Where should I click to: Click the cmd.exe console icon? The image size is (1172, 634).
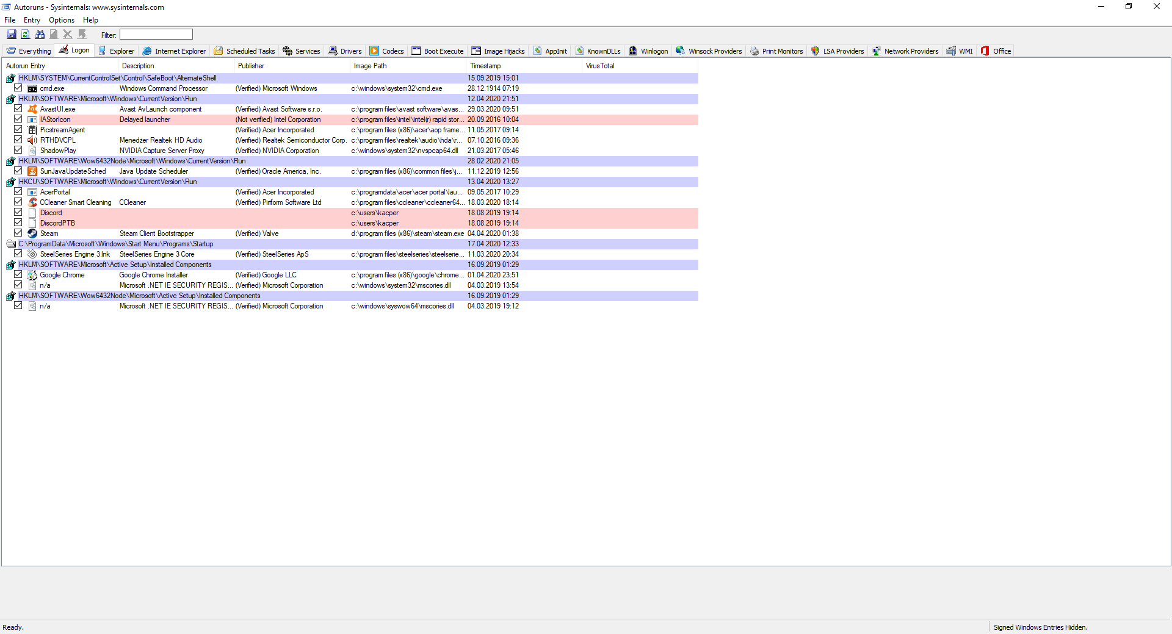[x=32, y=88]
